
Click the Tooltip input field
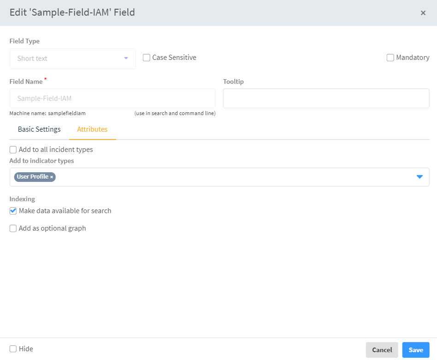click(326, 98)
